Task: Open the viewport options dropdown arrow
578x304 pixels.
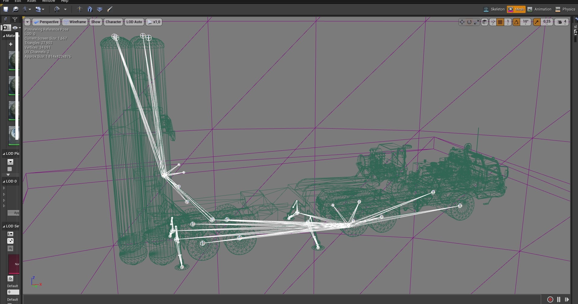Action: [27, 22]
